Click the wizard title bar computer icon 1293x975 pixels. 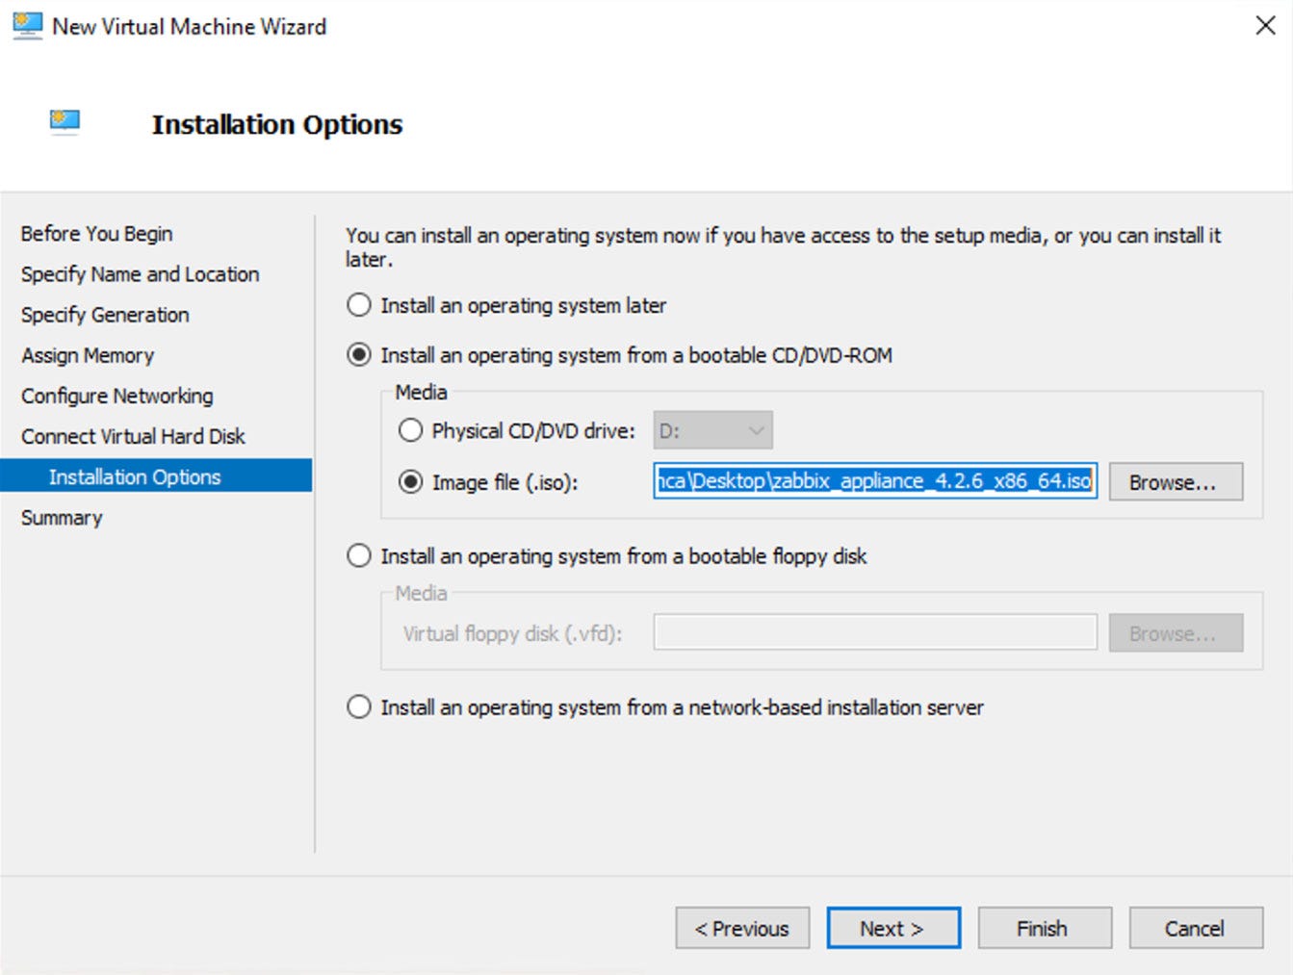[27, 26]
